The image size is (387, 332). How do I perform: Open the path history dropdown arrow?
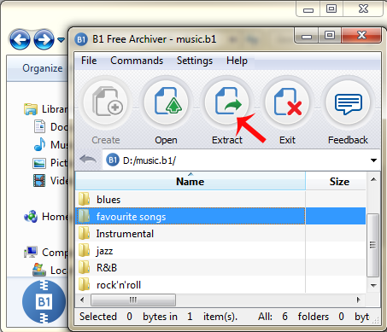coord(374,160)
